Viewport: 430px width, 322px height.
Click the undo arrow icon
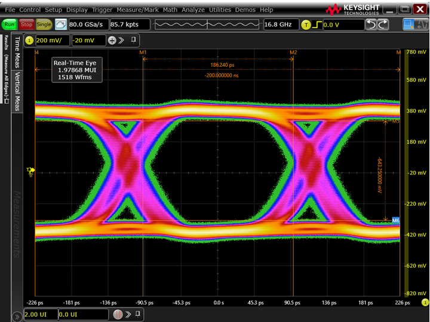tap(371, 24)
